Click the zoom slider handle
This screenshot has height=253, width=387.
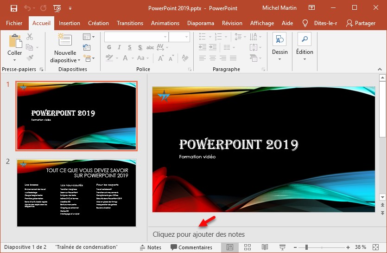306,247
